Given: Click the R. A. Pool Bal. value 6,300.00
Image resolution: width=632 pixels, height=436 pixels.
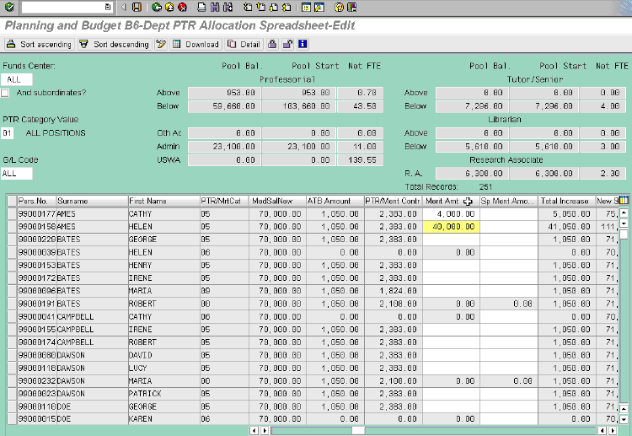Looking at the screenshot, I should click(473, 174).
